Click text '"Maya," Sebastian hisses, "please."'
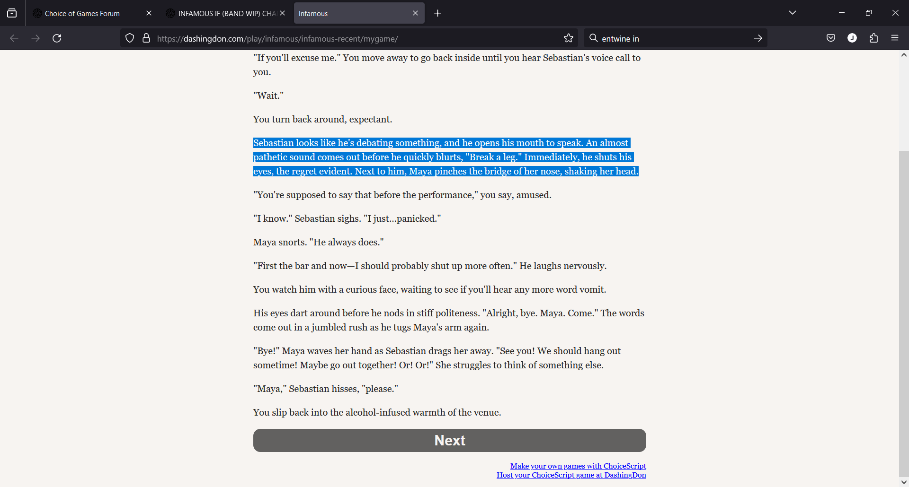909x487 pixels. pos(326,389)
